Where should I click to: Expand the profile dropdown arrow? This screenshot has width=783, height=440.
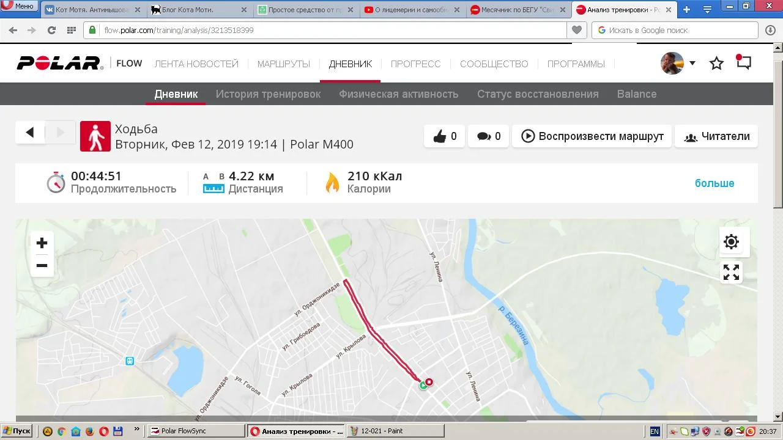[692, 63]
